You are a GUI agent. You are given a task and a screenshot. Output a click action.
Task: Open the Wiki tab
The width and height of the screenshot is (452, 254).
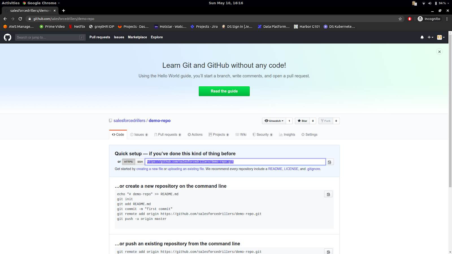tap(241, 135)
